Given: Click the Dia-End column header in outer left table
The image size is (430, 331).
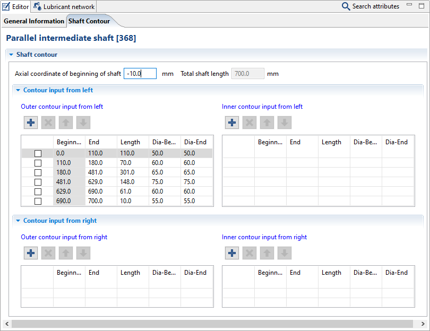Looking at the screenshot, I should pos(195,142).
